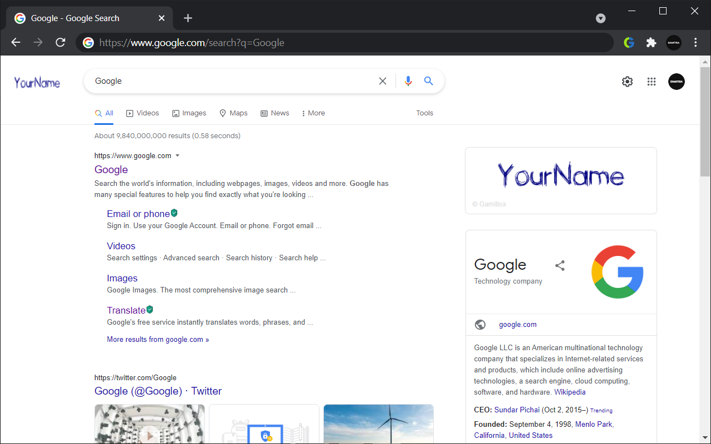Open the Chrome profile avatar in toolbar
Screen dimensions: 711x444
674,43
